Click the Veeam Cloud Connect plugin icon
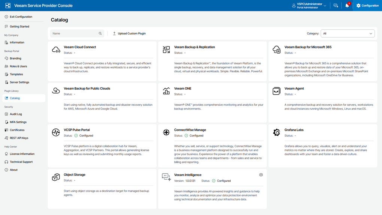Viewport: 382px width, 215px height. [56, 50]
